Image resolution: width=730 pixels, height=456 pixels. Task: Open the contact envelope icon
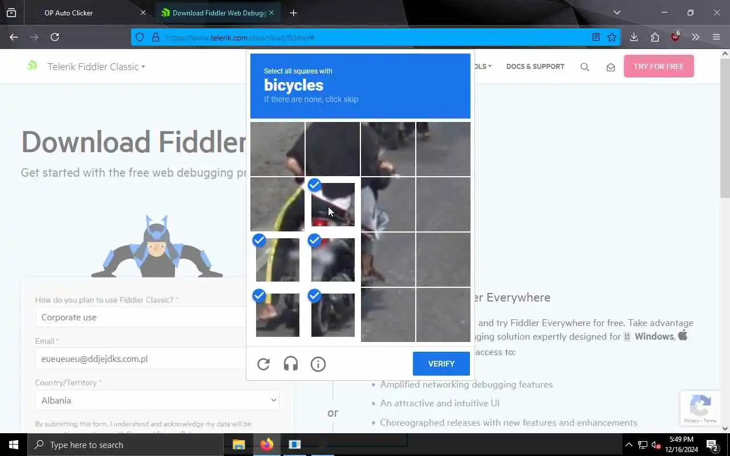611,67
